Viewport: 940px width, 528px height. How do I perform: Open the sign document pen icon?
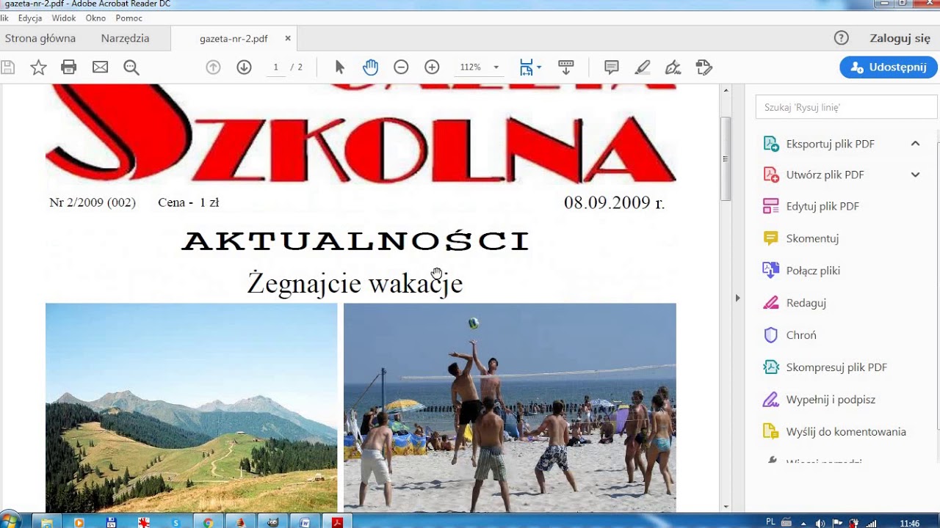point(673,67)
